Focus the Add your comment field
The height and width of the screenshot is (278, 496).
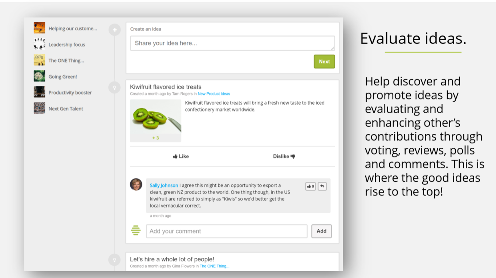[227, 231]
